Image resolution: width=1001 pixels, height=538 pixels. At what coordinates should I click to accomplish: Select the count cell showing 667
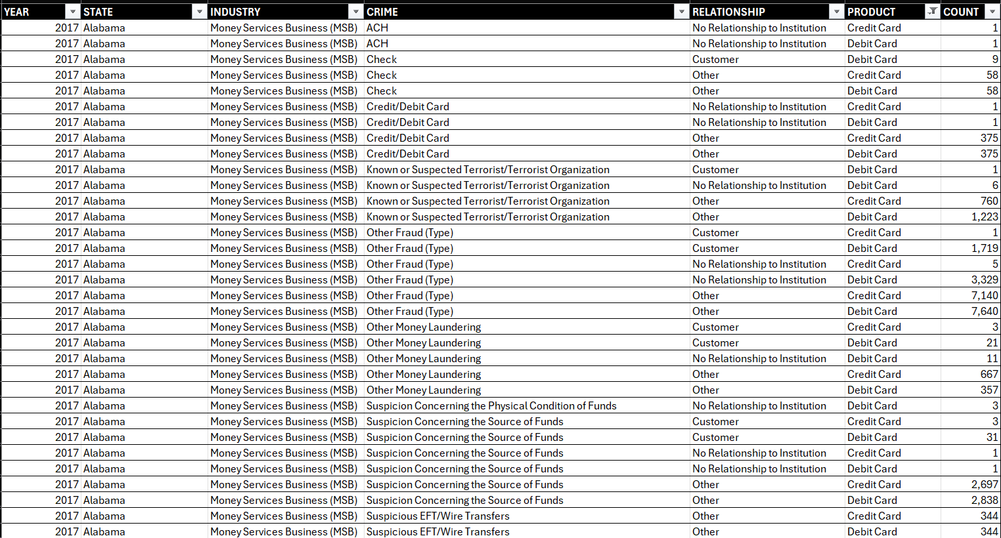tap(971, 374)
